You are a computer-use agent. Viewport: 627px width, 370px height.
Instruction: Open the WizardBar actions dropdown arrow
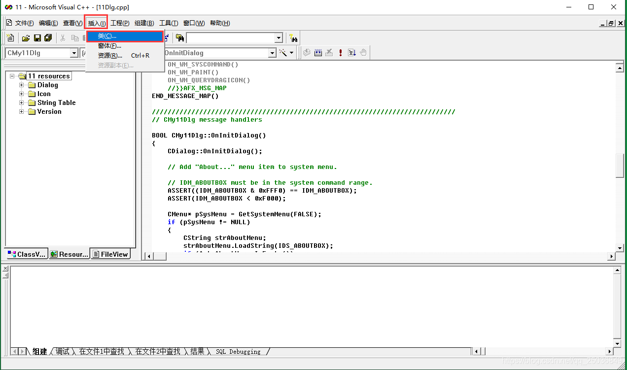click(x=291, y=53)
